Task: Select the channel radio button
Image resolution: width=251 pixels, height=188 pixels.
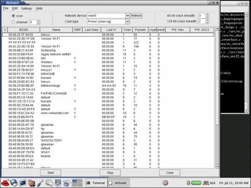Action: 13,22
